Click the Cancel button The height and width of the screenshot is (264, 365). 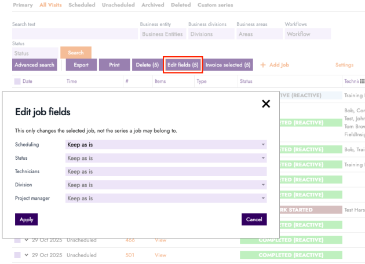click(x=254, y=219)
